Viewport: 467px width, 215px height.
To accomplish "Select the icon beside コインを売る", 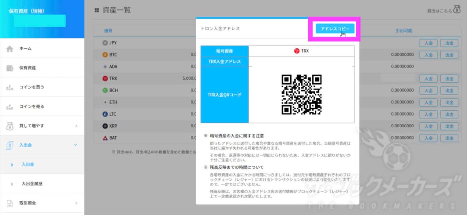I will [10, 107].
